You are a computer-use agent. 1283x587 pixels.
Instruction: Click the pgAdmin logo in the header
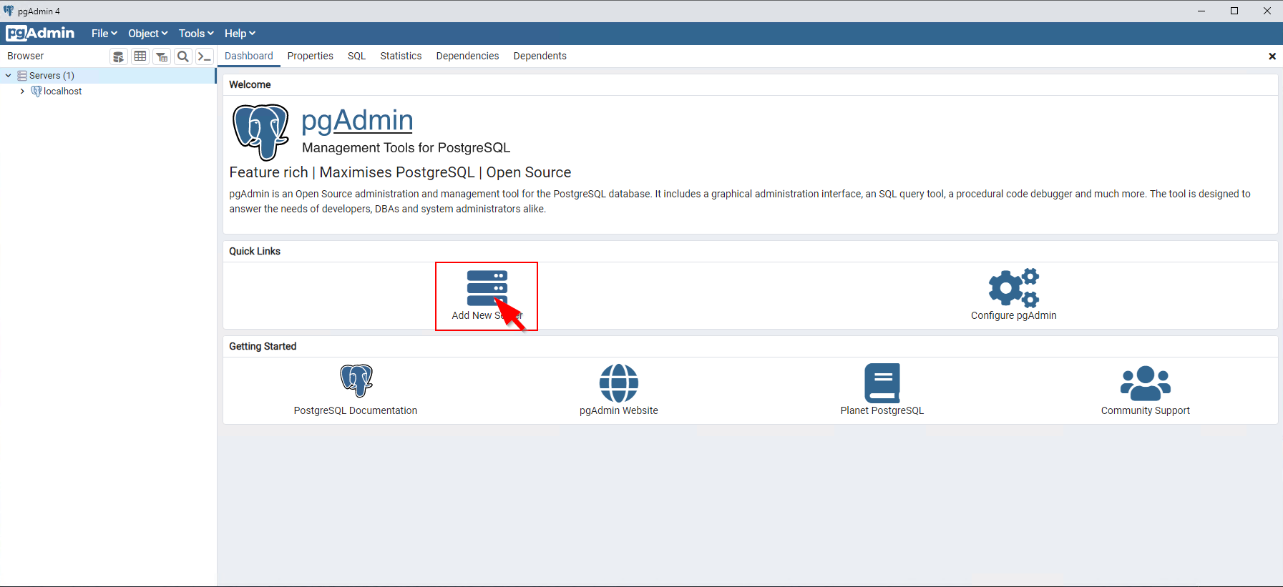(40, 33)
